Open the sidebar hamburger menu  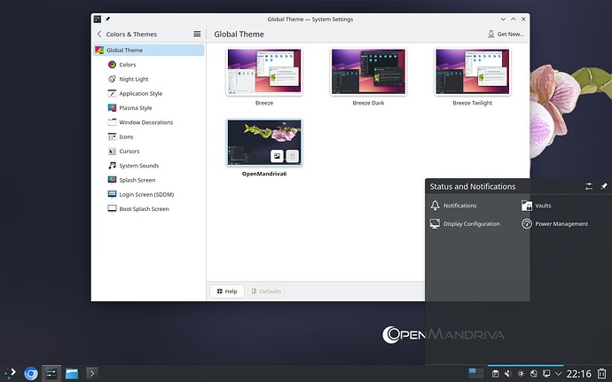click(x=197, y=35)
